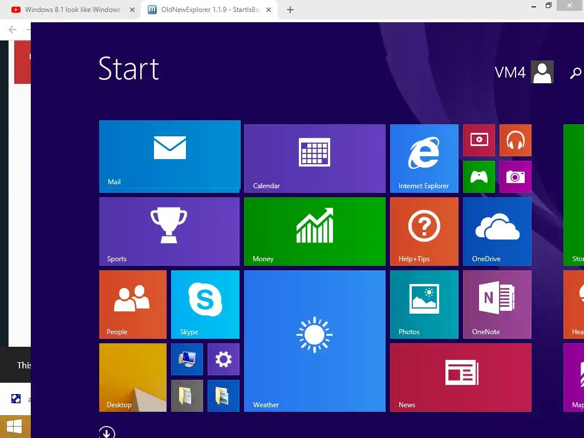Launch the Internet Explorer tile

point(424,159)
